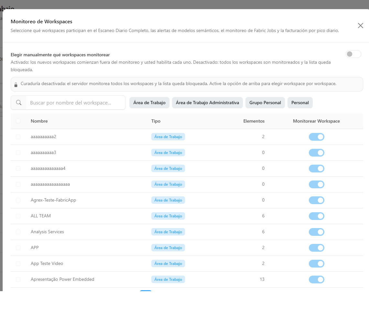Click the workspace name aaaaaaaaaa2

[43, 137]
